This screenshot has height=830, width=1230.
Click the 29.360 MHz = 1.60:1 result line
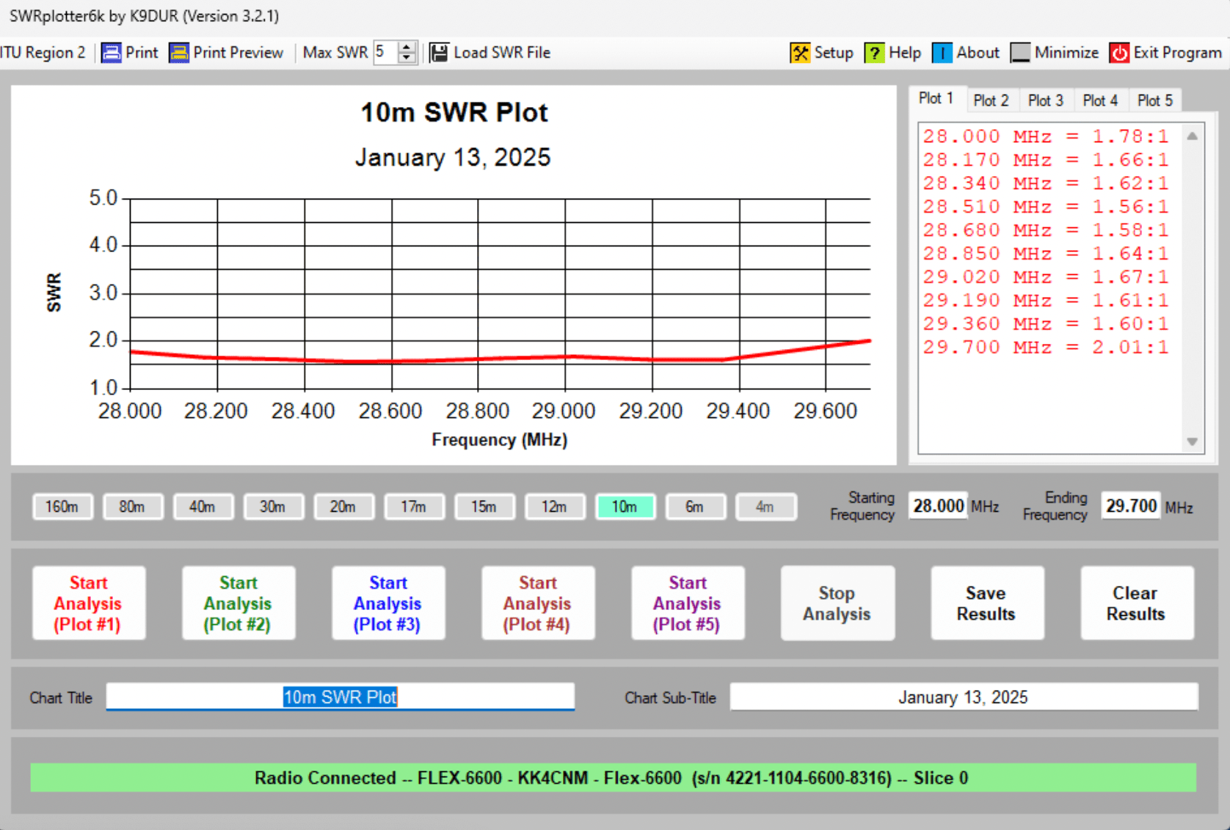pyautogui.click(x=1046, y=324)
